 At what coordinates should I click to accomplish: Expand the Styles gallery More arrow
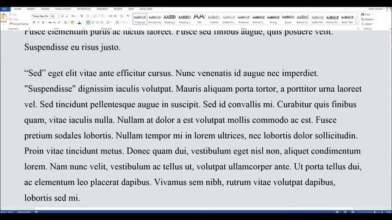(x=356, y=23)
